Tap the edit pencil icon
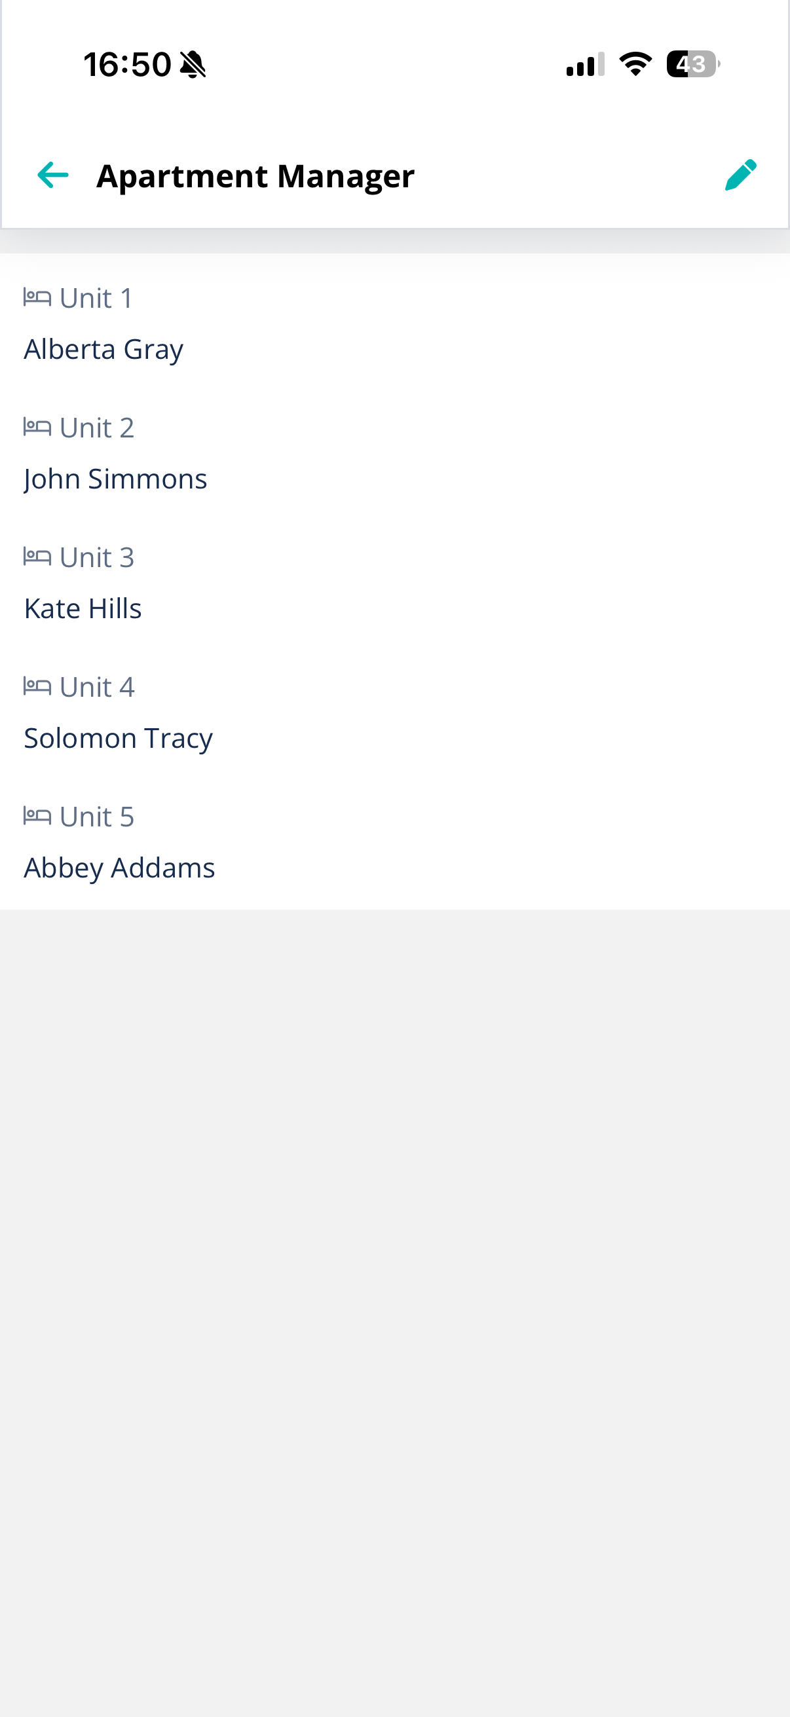Viewport: 790px width, 1717px height. (741, 175)
